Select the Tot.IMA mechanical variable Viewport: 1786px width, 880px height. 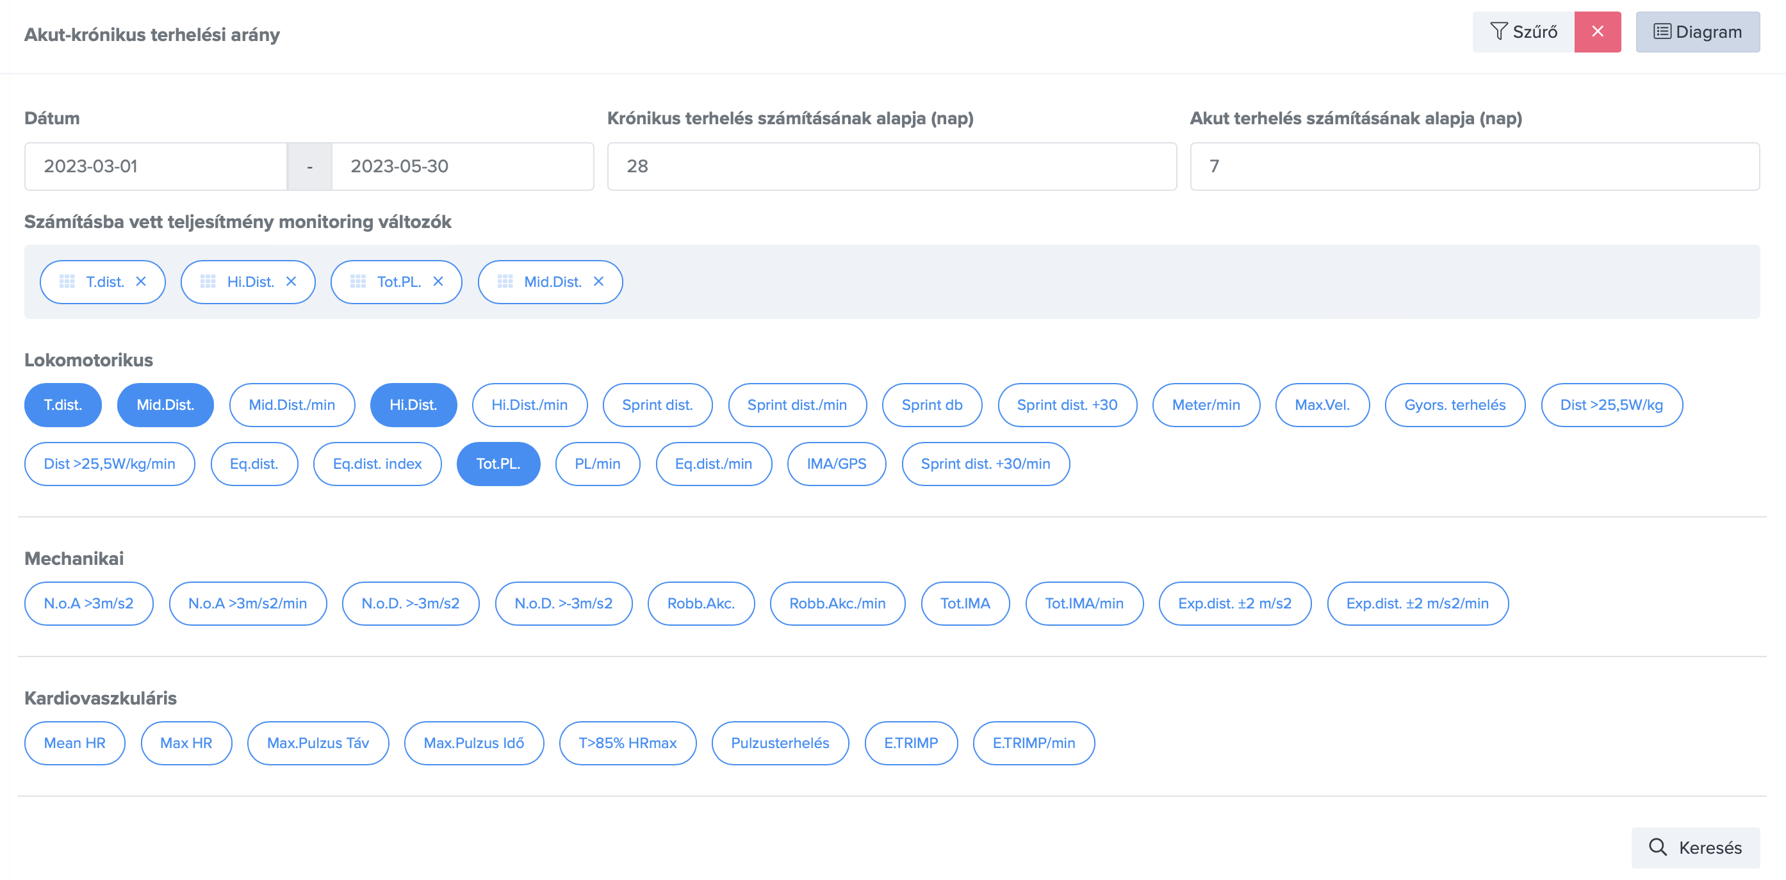tap(964, 603)
